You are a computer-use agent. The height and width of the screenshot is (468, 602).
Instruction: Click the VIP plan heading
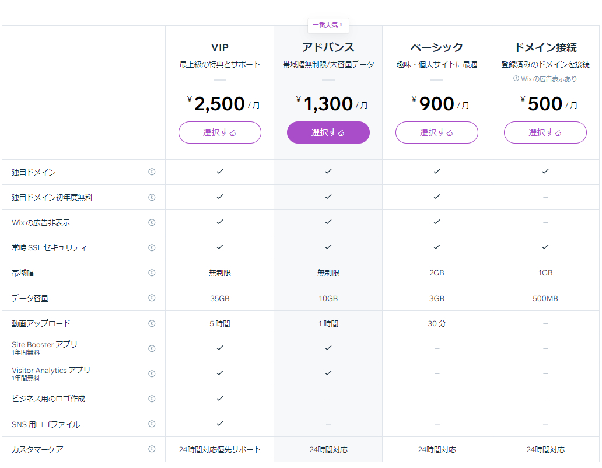(219, 48)
